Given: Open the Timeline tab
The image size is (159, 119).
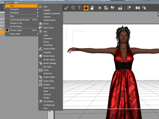Looking at the screenshot, I should pyautogui.click(x=51, y=98).
